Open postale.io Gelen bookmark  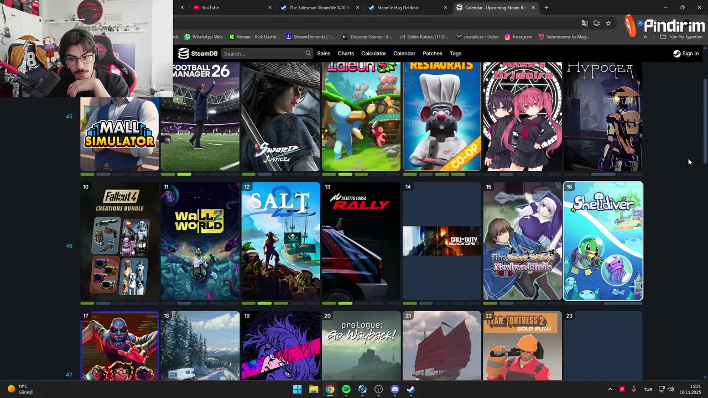(x=477, y=37)
